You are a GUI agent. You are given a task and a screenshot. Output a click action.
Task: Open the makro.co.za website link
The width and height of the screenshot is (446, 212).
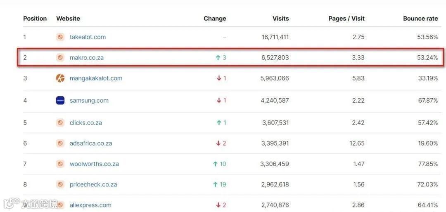click(x=87, y=58)
